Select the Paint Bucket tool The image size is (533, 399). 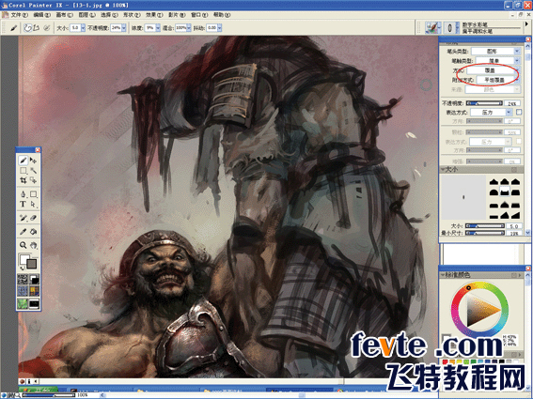point(33,232)
